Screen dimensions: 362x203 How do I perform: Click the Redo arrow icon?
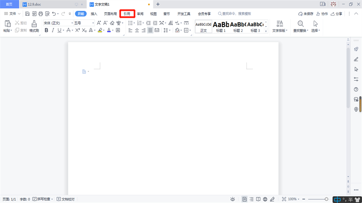point(63,14)
